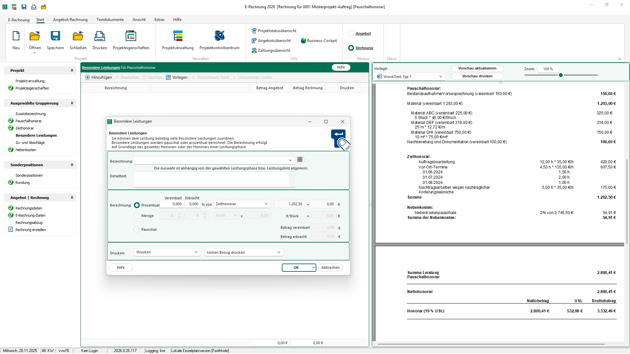The width and height of the screenshot is (630, 354).
Task: Open Business-Cockpit from the Info group
Action: click(319, 41)
